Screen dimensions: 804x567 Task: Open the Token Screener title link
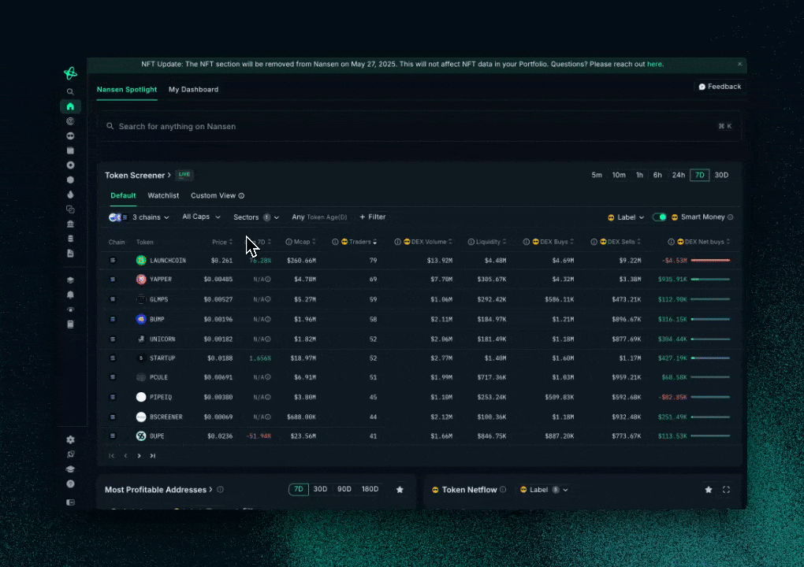(x=138, y=175)
